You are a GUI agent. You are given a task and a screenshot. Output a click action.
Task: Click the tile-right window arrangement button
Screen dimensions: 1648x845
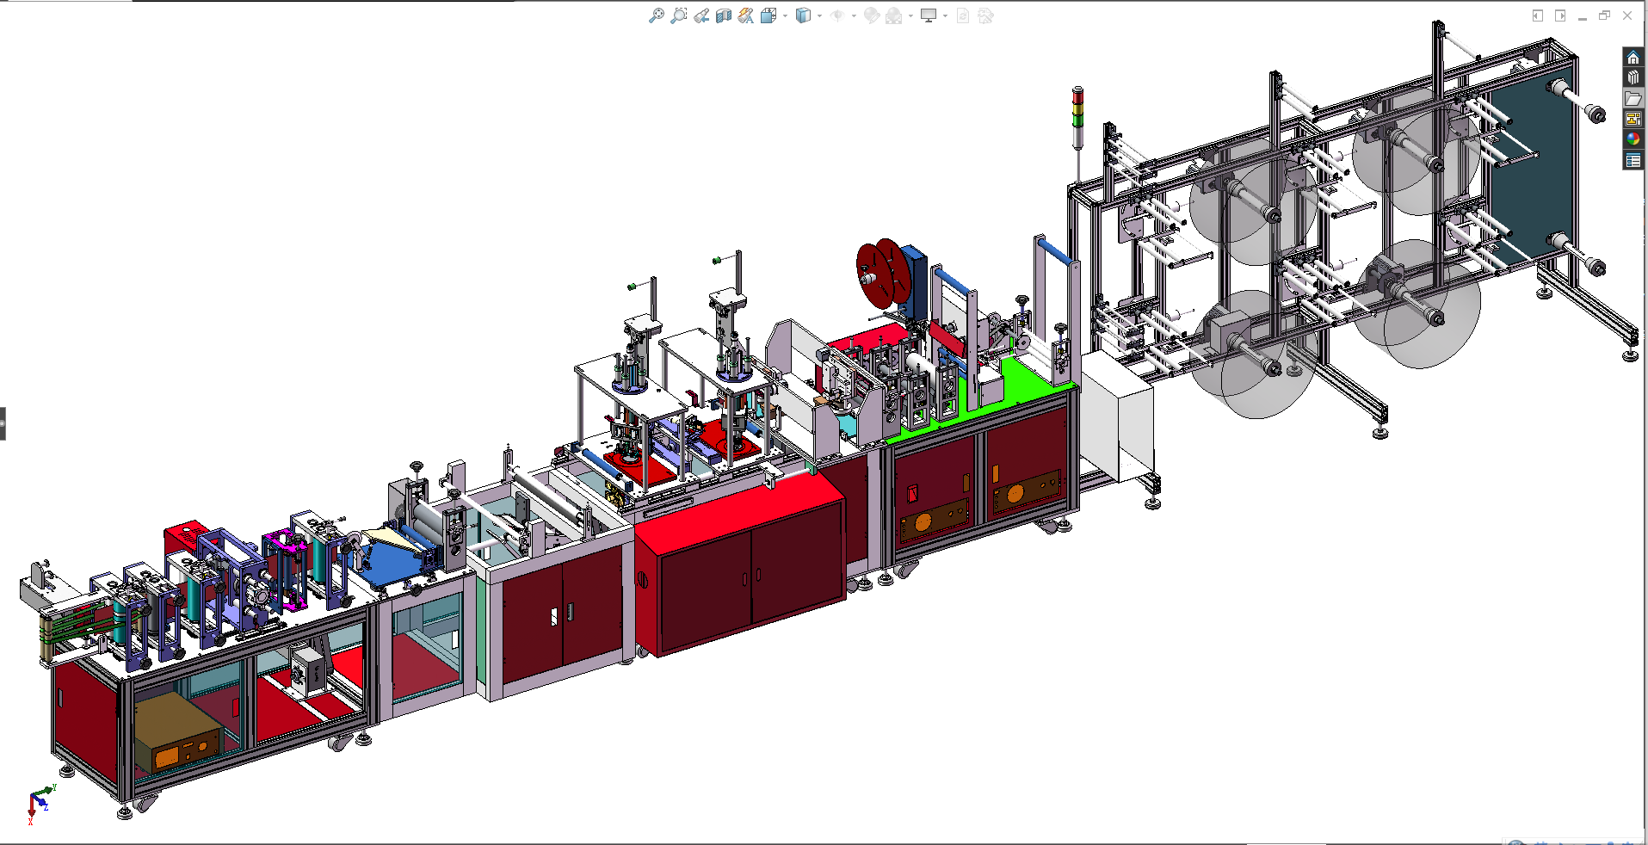tap(1560, 15)
